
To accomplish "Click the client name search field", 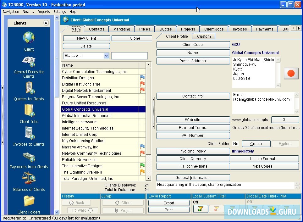I will [x=129, y=56].
